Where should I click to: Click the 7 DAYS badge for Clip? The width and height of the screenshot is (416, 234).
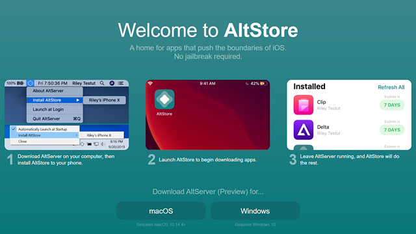[392, 105]
